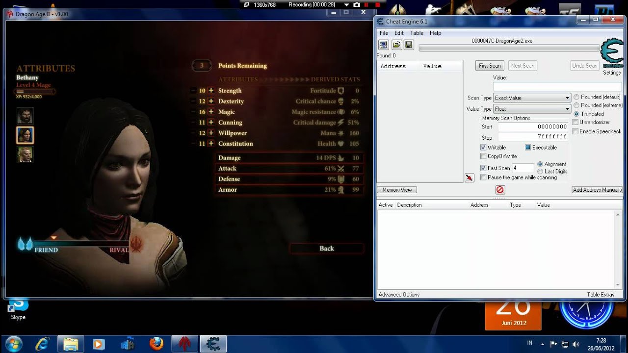Switch to Dragon Age II taskbar icon
Image resolution: width=628 pixels, height=353 pixels.
pos(184,344)
